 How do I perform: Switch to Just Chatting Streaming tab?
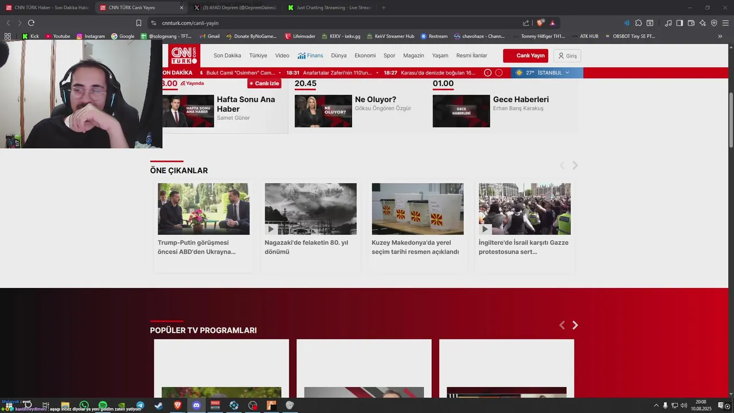point(329,7)
